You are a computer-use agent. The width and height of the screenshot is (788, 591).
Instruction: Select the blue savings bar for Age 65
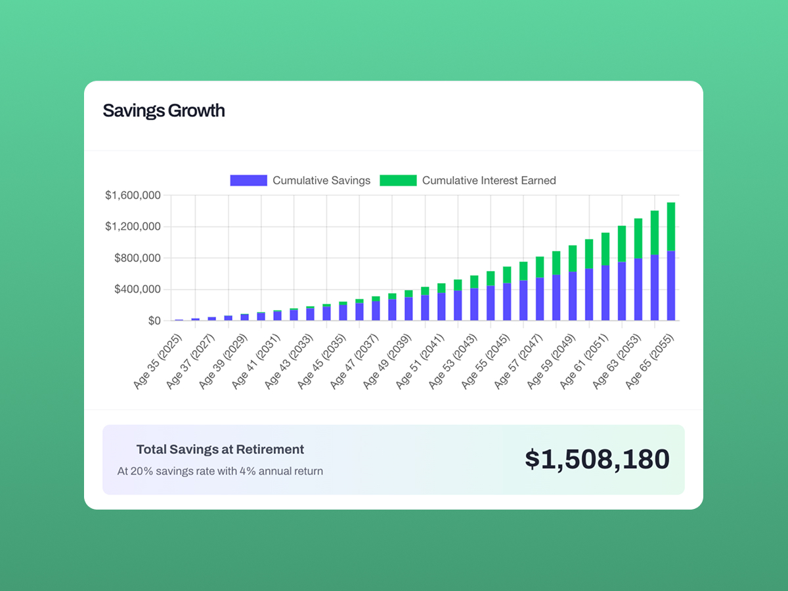pos(671,286)
